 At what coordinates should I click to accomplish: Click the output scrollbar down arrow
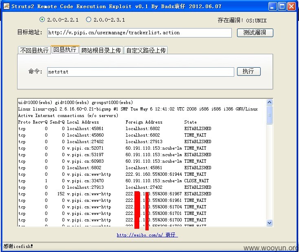click(269, 223)
